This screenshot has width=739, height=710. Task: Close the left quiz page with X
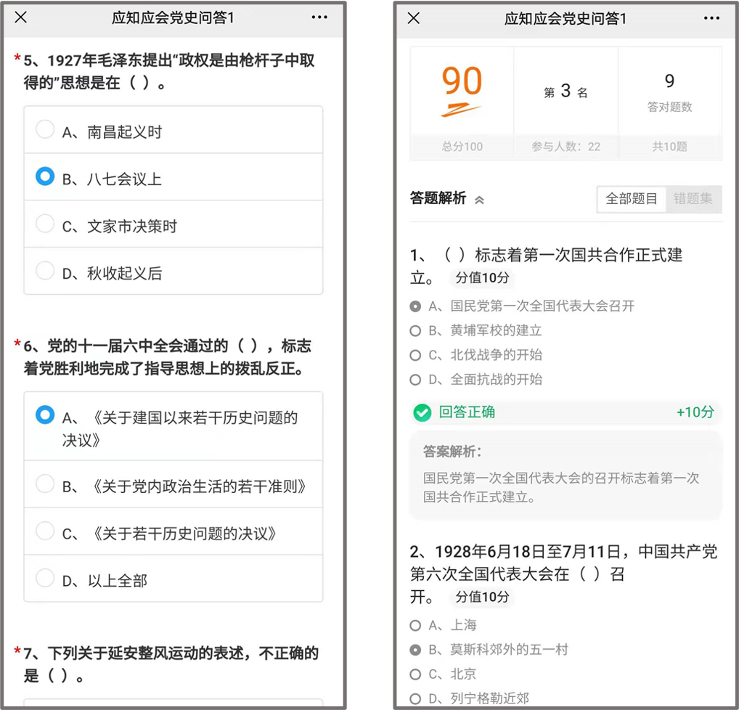21,17
